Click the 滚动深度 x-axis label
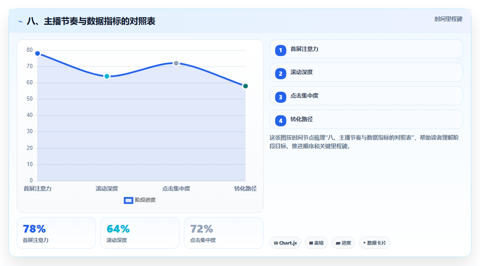The width and height of the screenshot is (480, 266). (x=107, y=189)
